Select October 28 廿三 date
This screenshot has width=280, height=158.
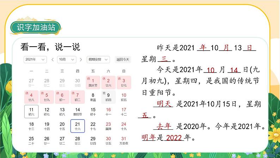pyautogui.click(x=78, y=140)
